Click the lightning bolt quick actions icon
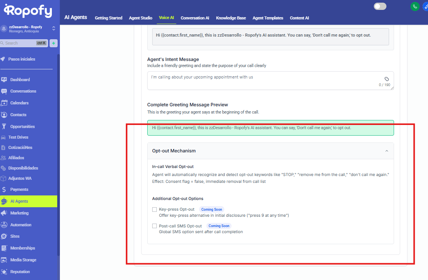Image resolution: width=428 pixels, height=280 pixels. click(x=53, y=43)
